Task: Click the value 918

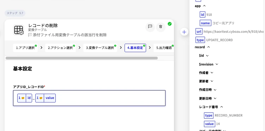Action: pyautogui.click(x=209, y=15)
